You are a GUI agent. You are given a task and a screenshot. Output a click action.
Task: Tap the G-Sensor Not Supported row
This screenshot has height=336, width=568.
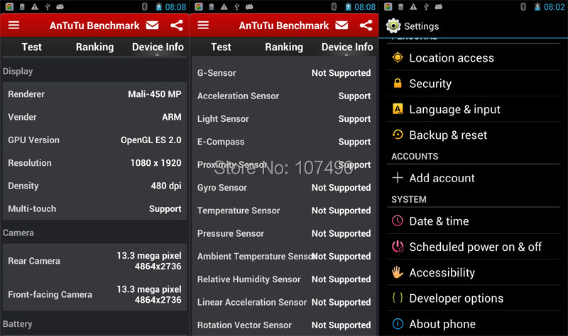pos(284,73)
